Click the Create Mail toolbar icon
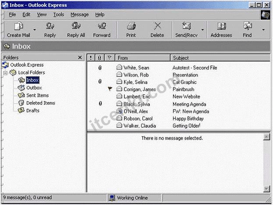The image size is (273, 205). [x=18, y=26]
